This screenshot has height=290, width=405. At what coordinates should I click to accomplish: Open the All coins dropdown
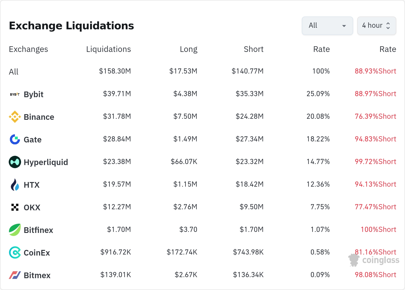pyautogui.click(x=327, y=25)
